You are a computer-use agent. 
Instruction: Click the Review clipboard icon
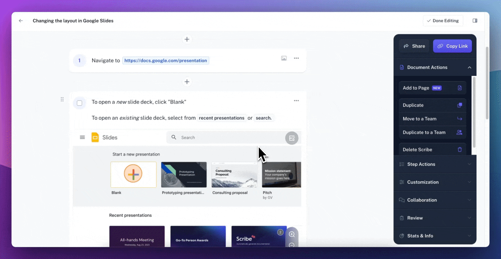click(402, 218)
